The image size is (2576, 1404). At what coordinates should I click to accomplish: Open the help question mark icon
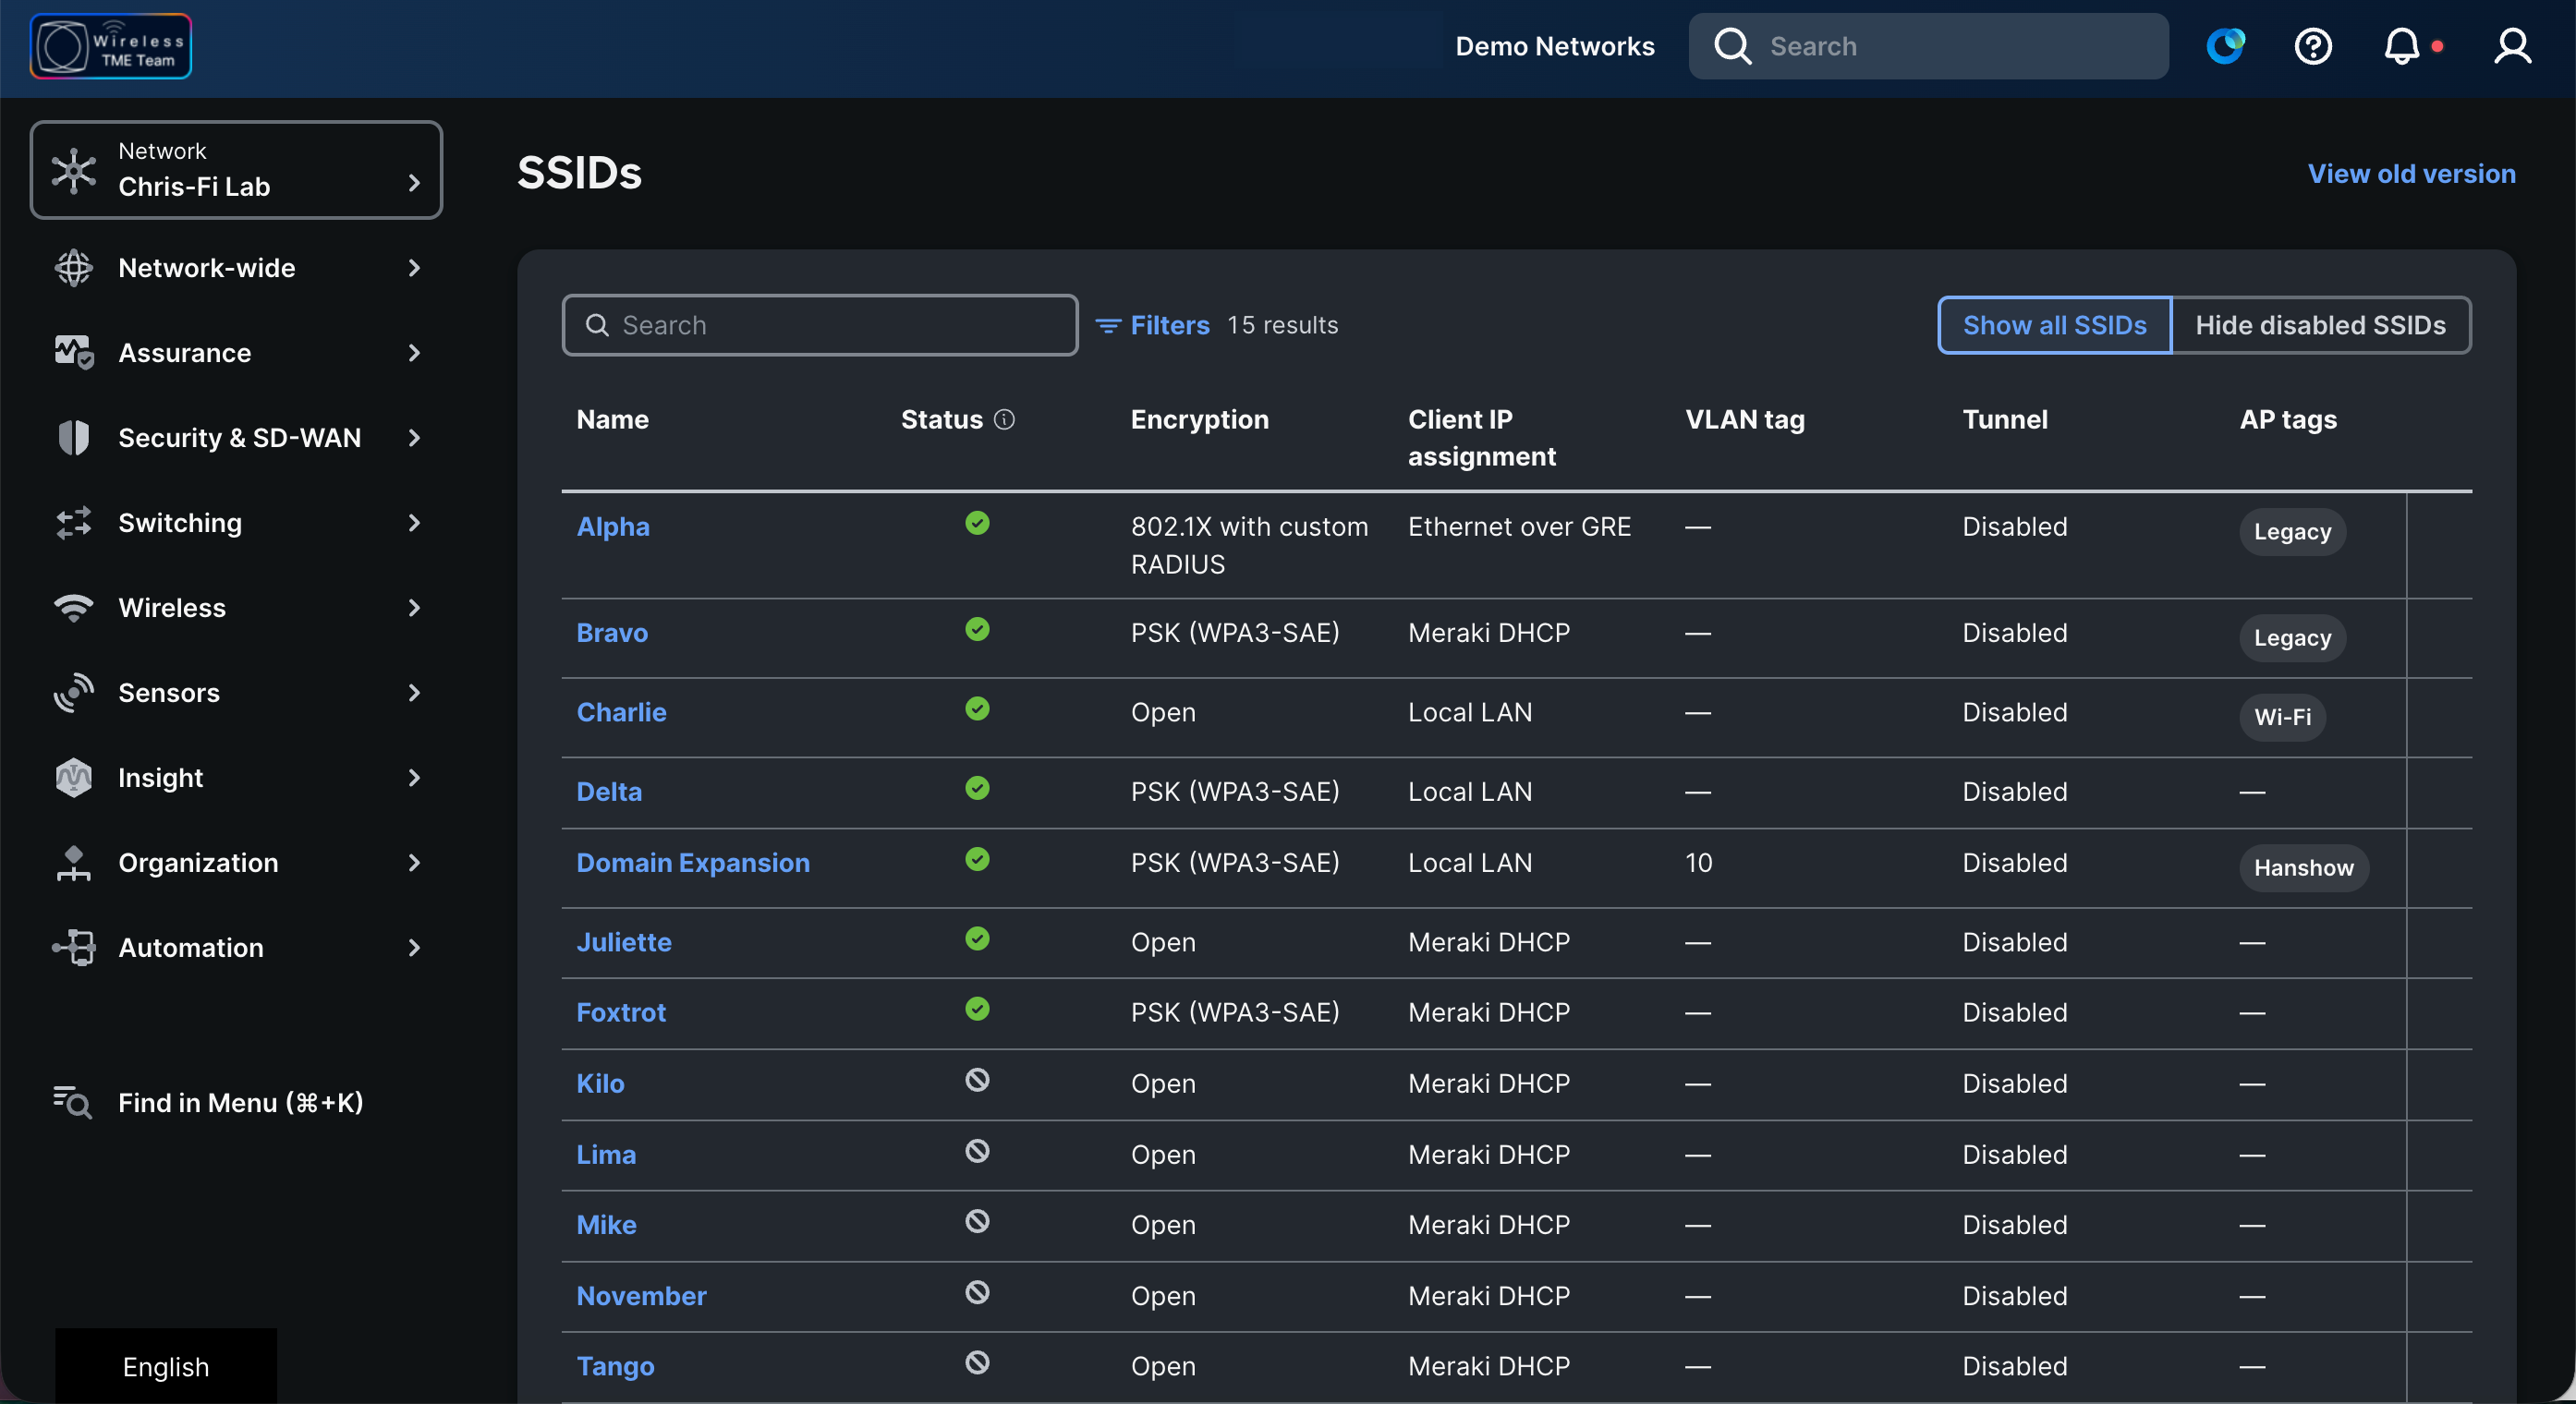tap(2312, 46)
